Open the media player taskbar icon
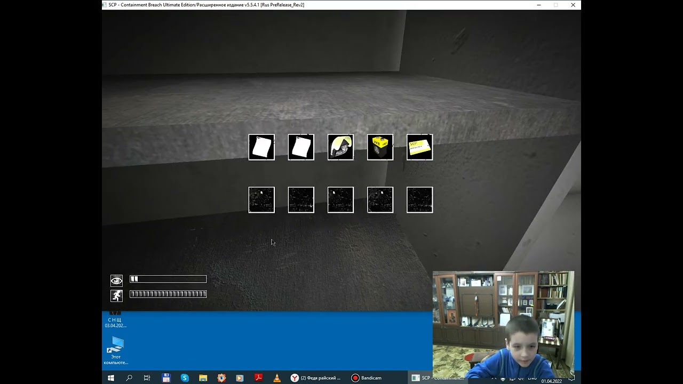 click(240, 378)
